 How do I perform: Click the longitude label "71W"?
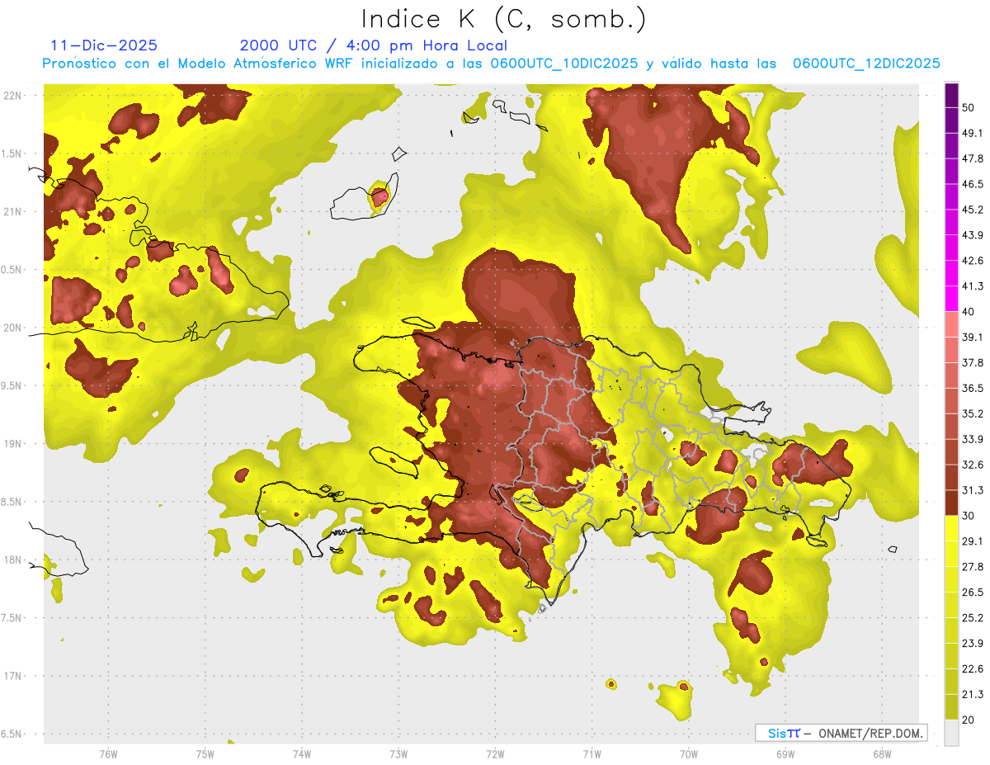592,754
